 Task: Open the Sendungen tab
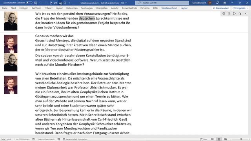[87, 8]
